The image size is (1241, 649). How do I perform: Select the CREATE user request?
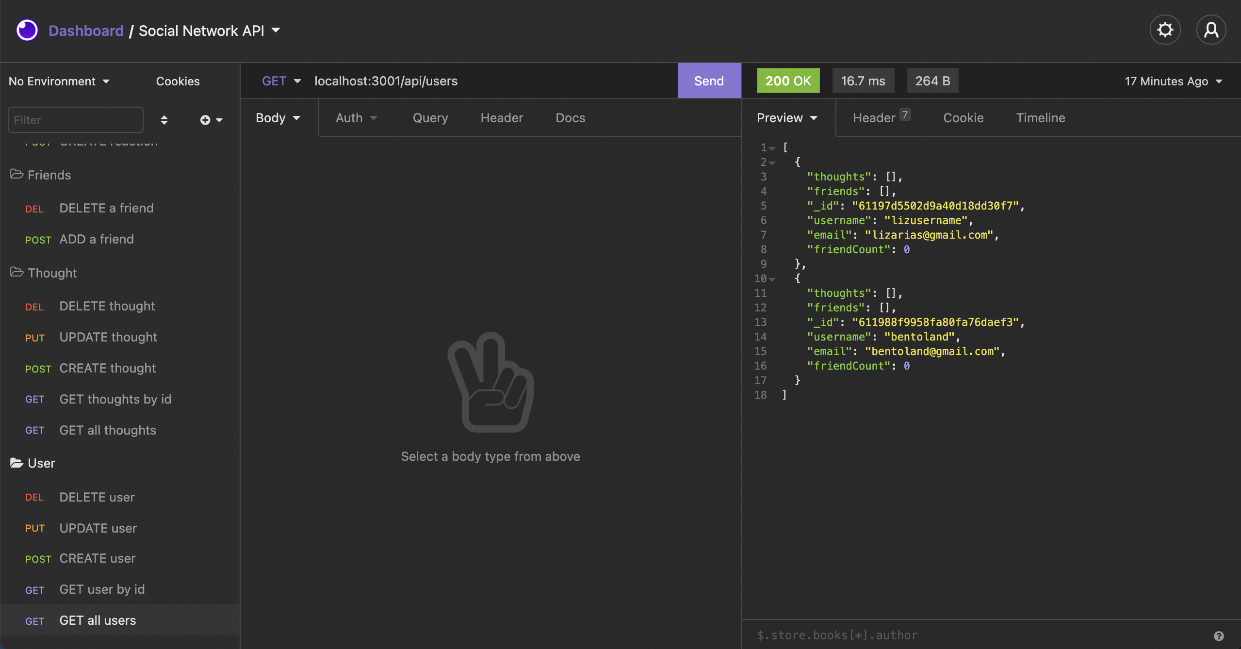(x=97, y=558)
